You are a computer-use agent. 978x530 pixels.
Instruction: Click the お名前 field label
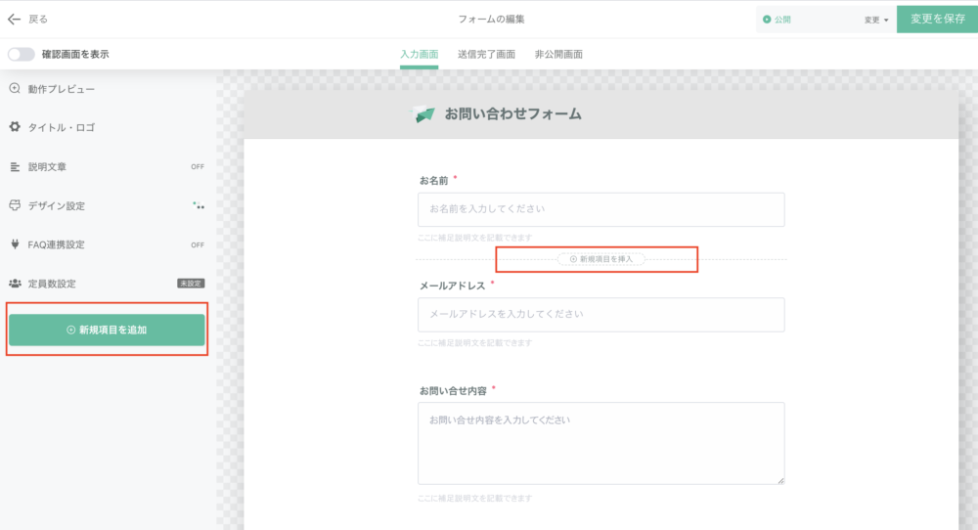[x=433, y=181]
